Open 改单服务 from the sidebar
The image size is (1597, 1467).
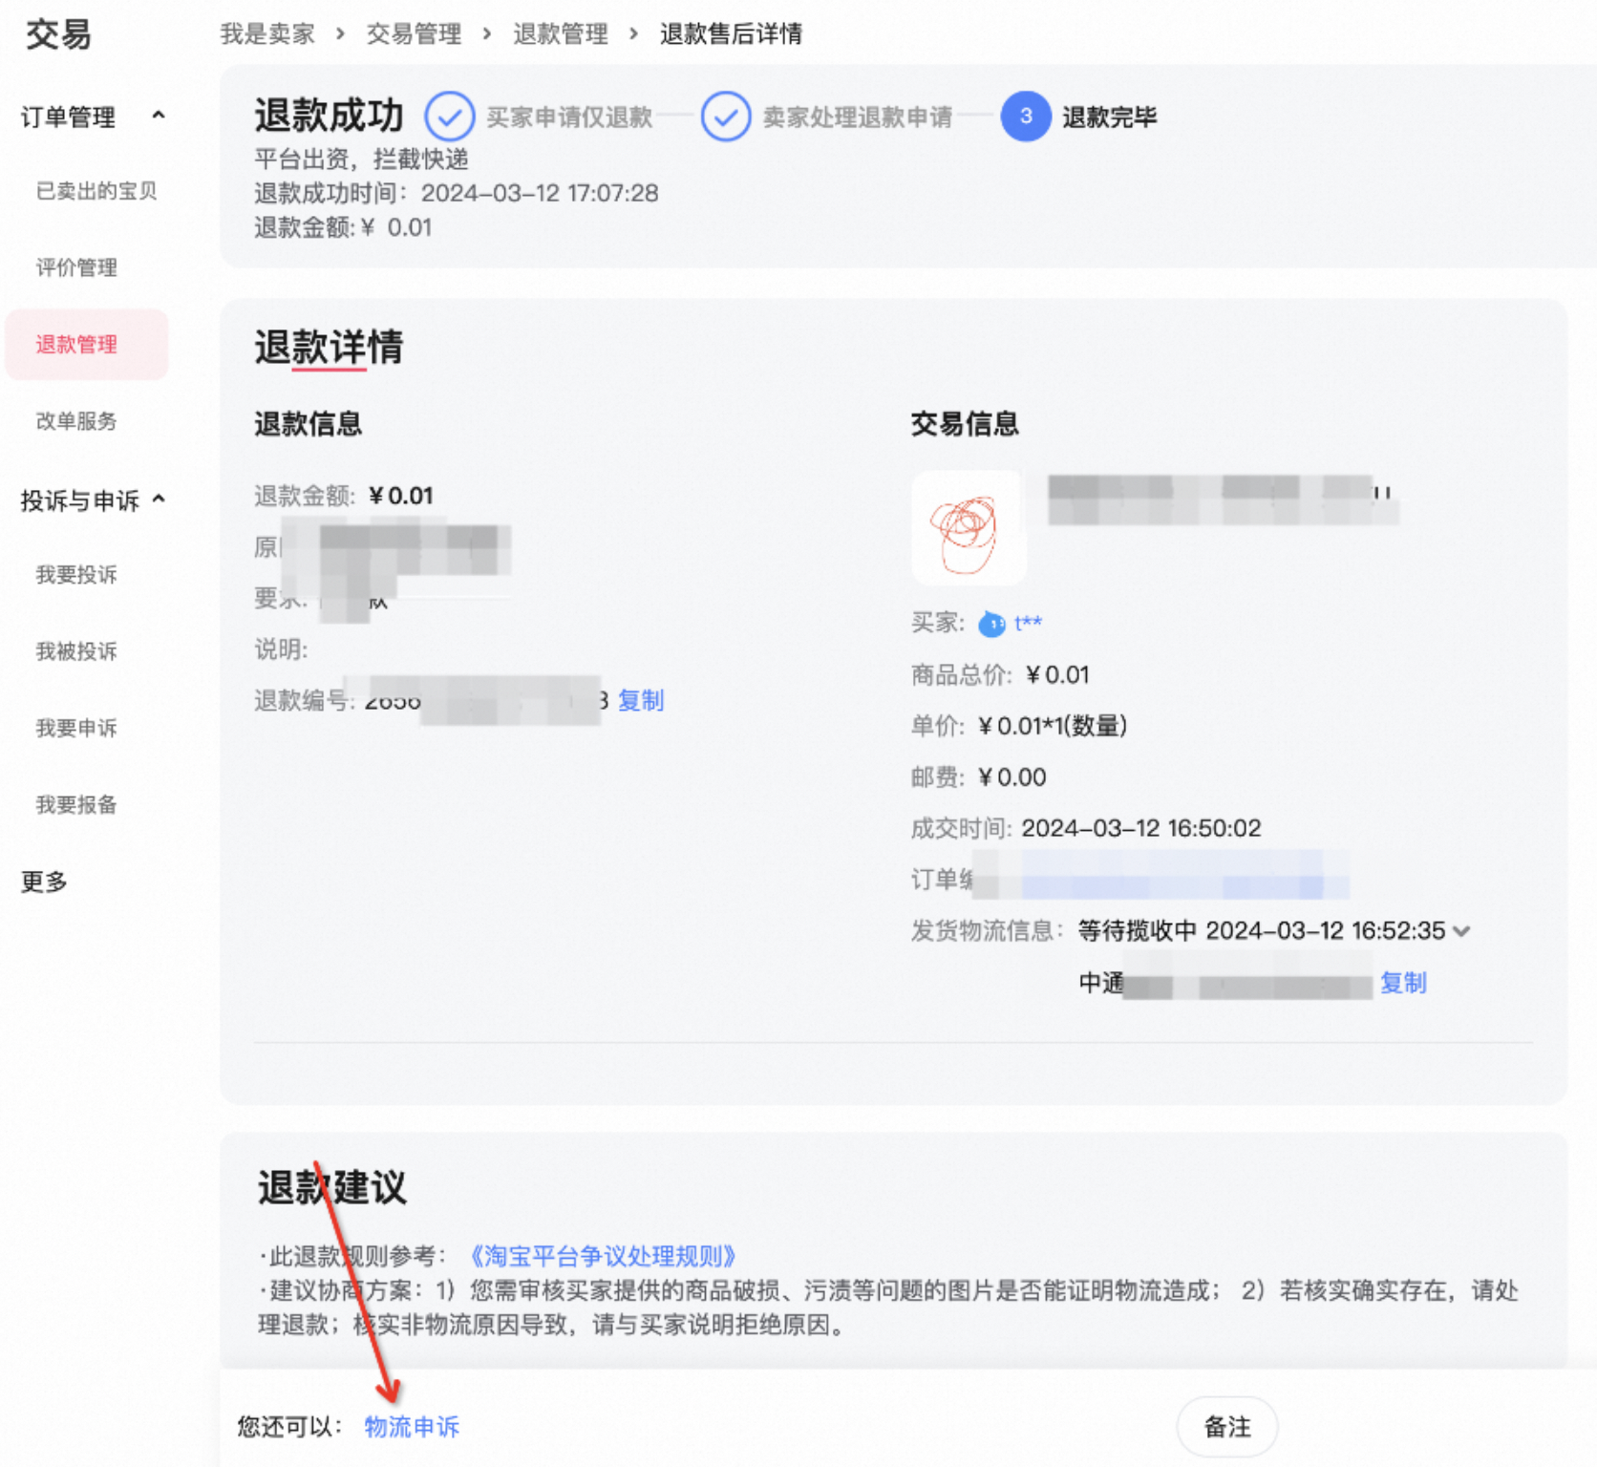[x=76, y=421]
